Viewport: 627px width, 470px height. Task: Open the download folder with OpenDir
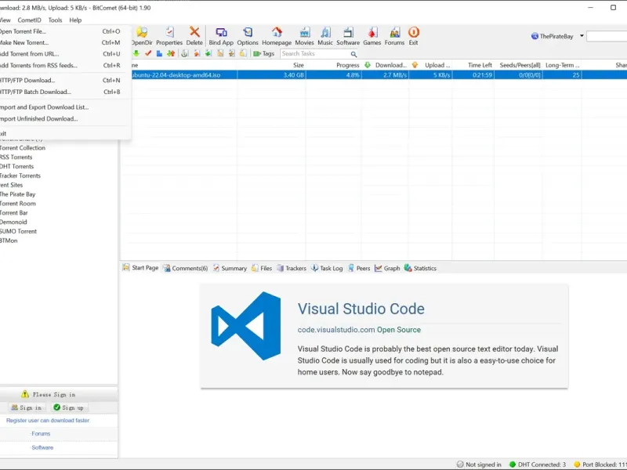(142, 36)
